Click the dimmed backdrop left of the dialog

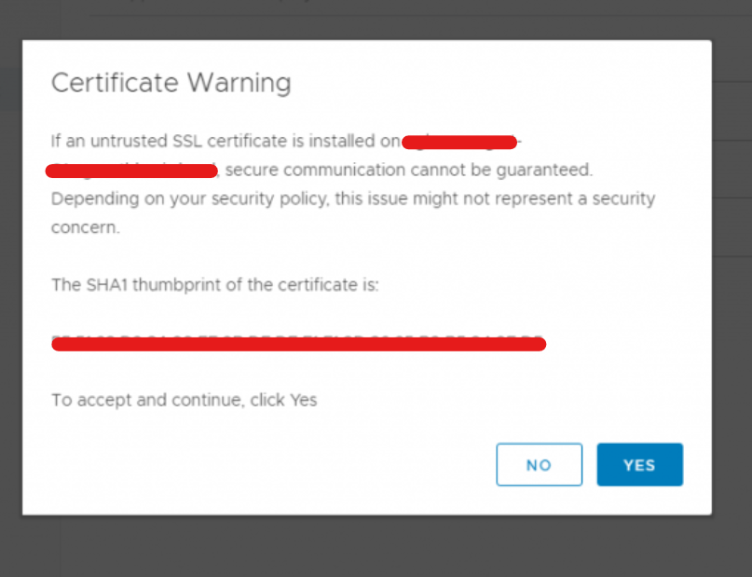click(x=10, y=288)
